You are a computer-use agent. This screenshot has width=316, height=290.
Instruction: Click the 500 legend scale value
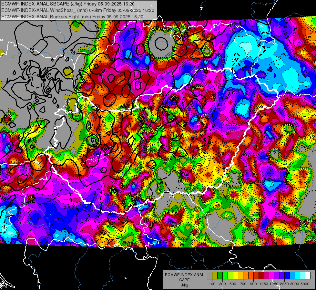(233, 284)
